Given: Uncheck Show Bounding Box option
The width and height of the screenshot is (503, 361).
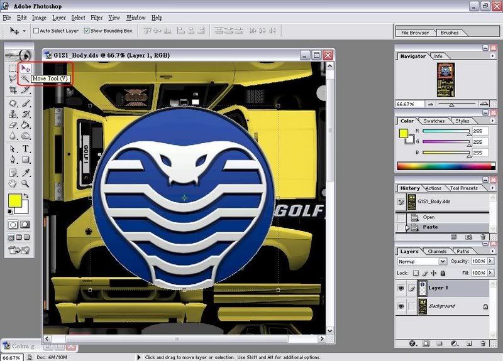Looking at the screenshot, I should 86,31.
